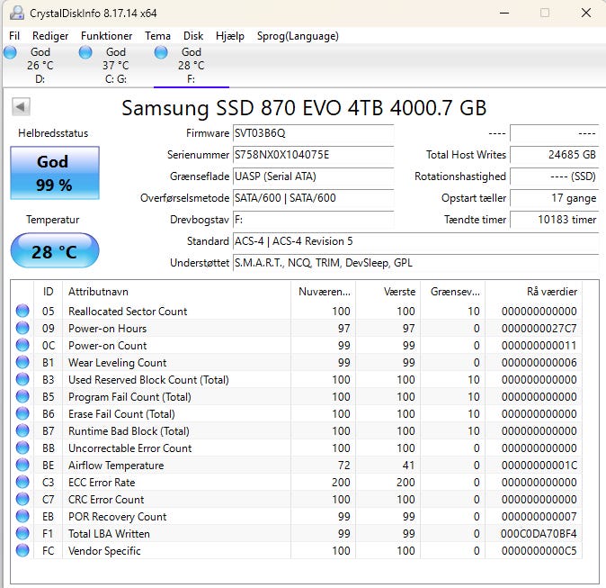Click status orb of CRC Error Count row
This screenshot has height=588, width=606.
point(22,499)
